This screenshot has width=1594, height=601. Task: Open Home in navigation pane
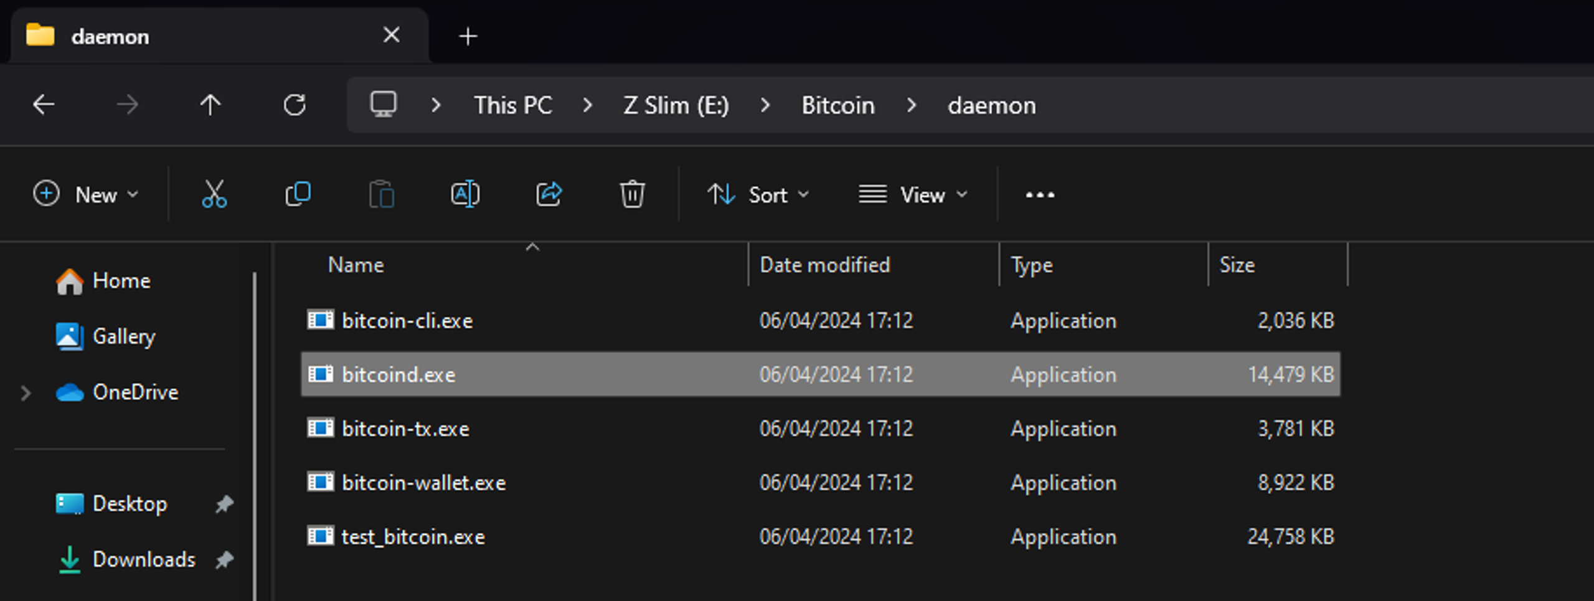point(103,281)
